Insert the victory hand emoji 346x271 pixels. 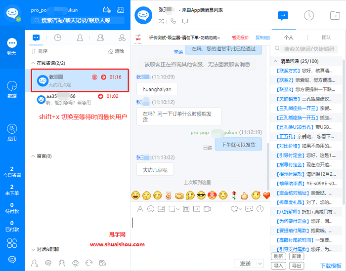coord(169,195)
